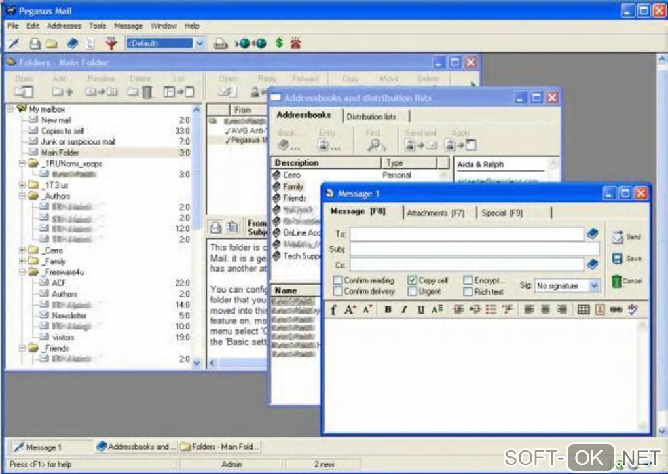Switch to Attachments [F7] tab
The width and height of the screenshot is (668, 474).
[x=436, y=213]
